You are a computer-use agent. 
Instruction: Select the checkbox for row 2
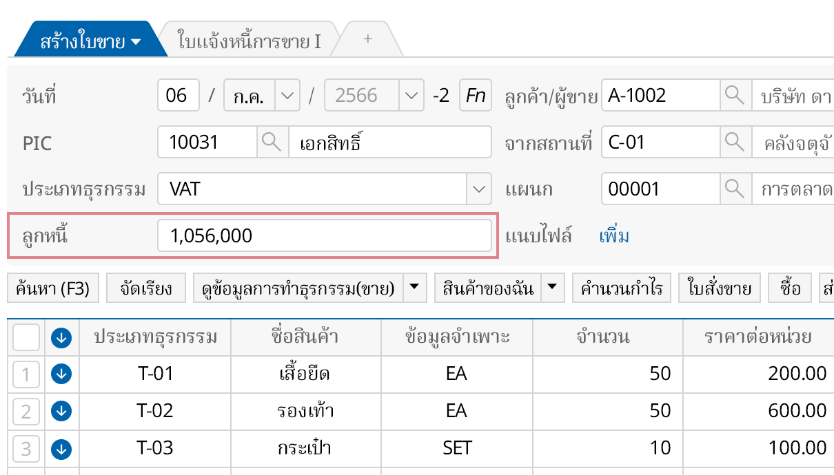click(x=26, y=411)
